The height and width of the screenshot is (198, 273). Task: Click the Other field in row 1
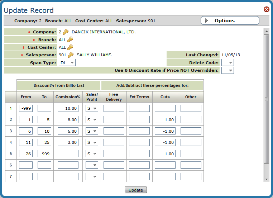[x=191, y=108]
